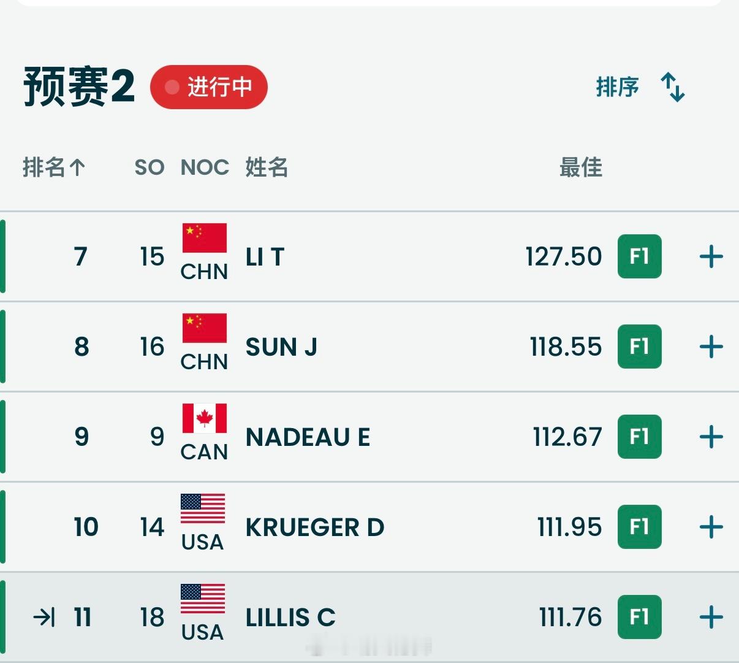
Task: Click the China flag next to LI T
Action: coord(205,239)
